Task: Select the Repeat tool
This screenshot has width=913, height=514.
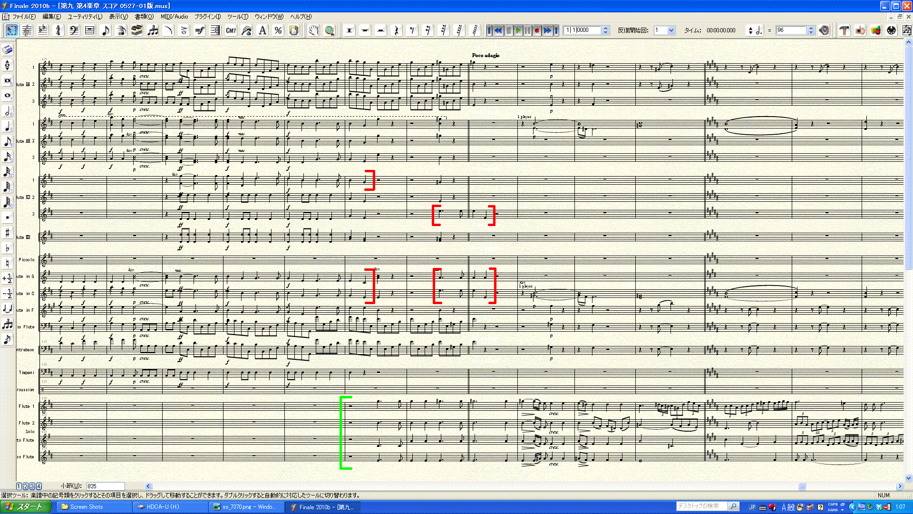Action: pyautogui.click(x=215, y=30)
